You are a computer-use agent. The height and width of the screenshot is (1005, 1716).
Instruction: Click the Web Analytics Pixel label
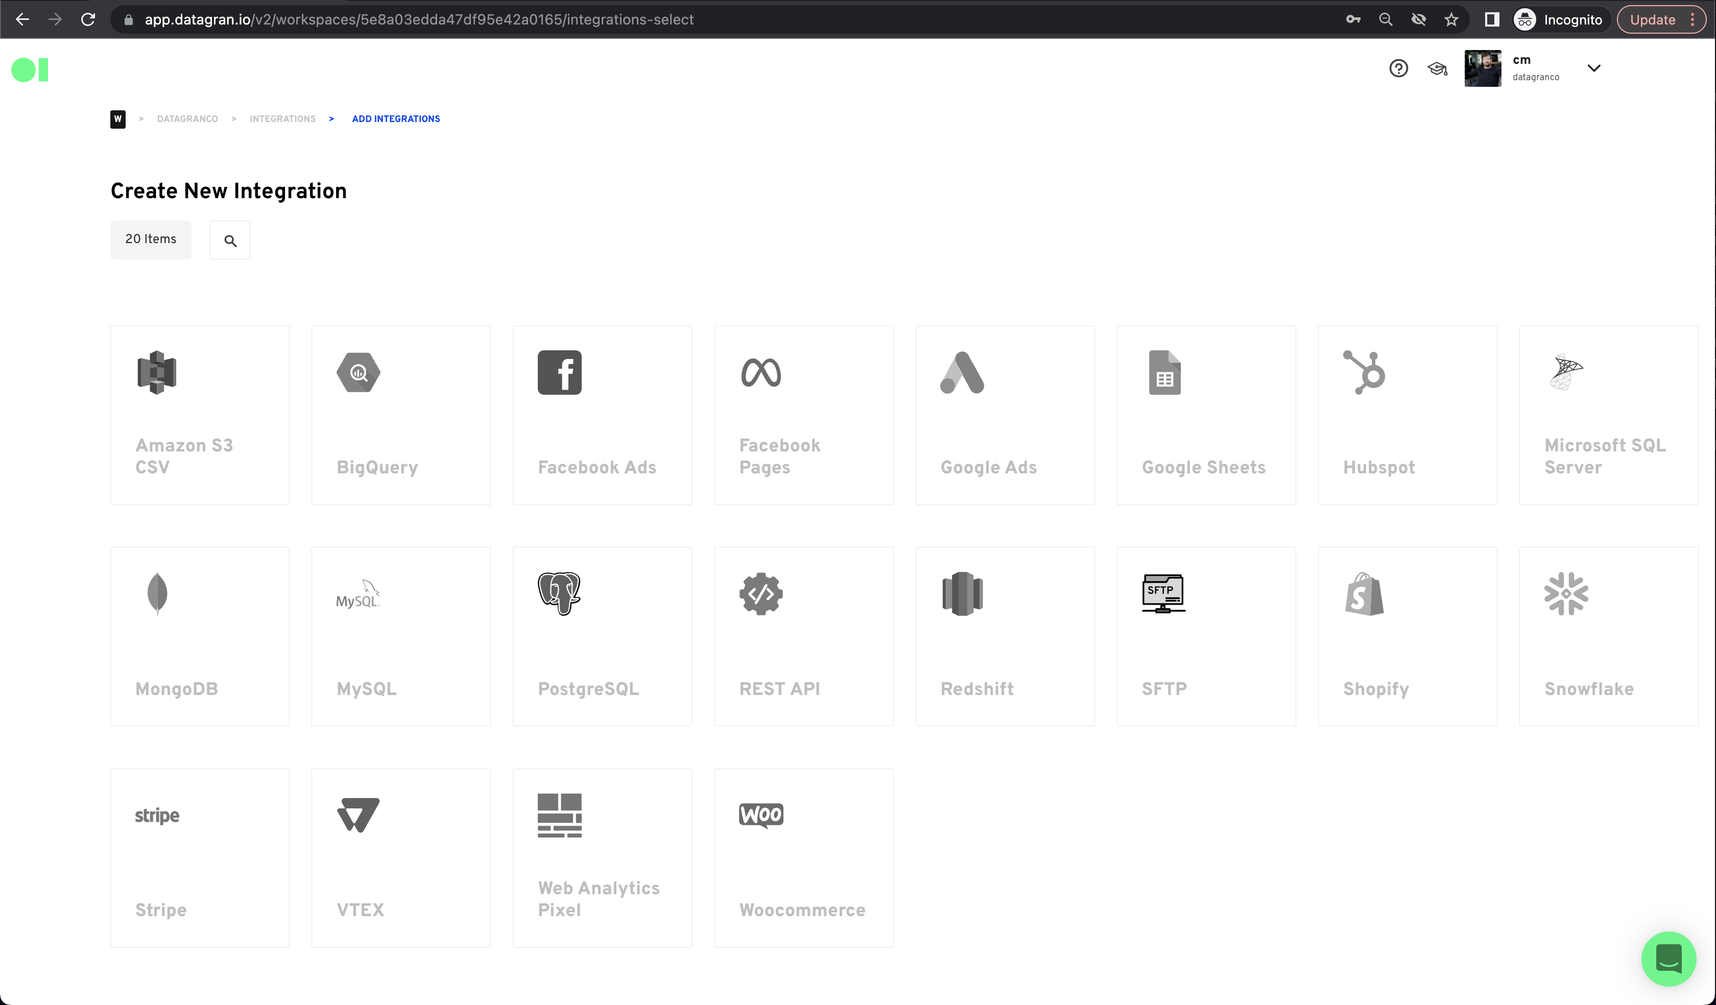pos(599,899)
